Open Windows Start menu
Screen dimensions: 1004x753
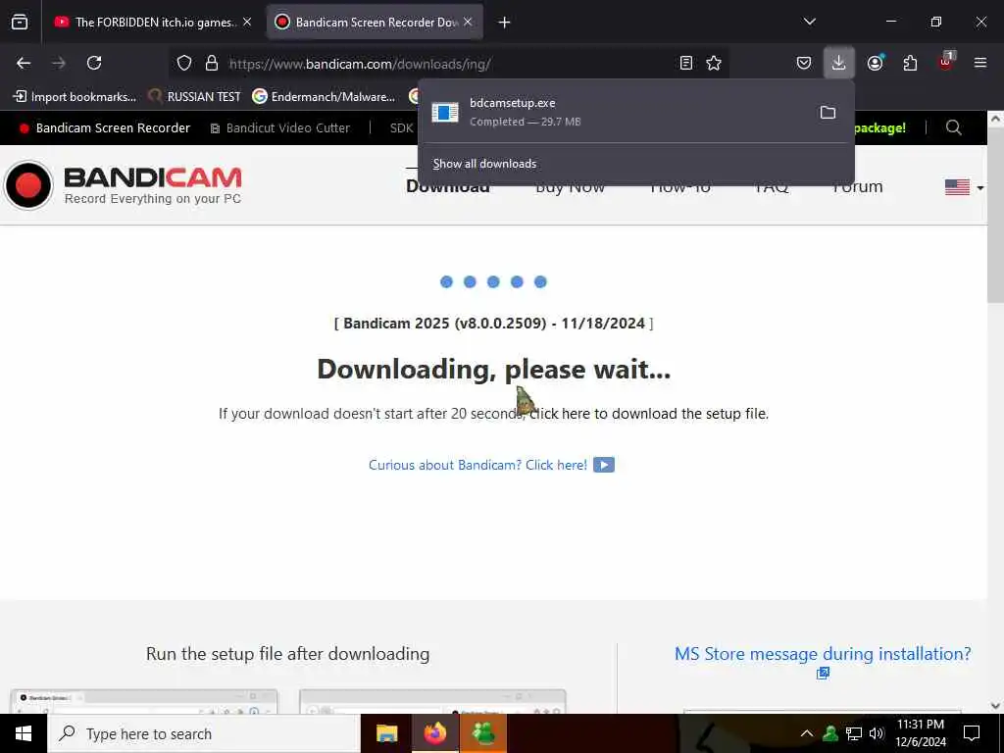click(24, 733)
